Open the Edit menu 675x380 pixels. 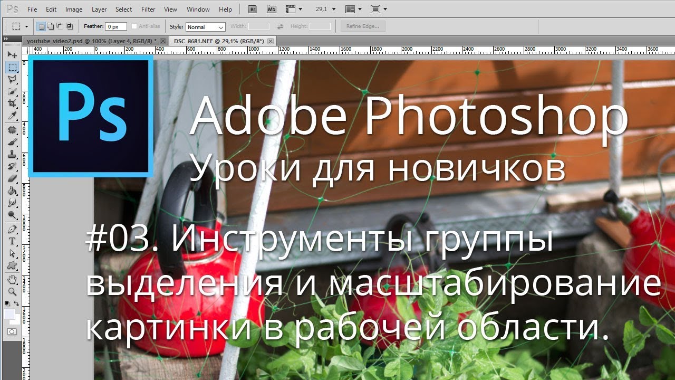(x=51, y=9)
